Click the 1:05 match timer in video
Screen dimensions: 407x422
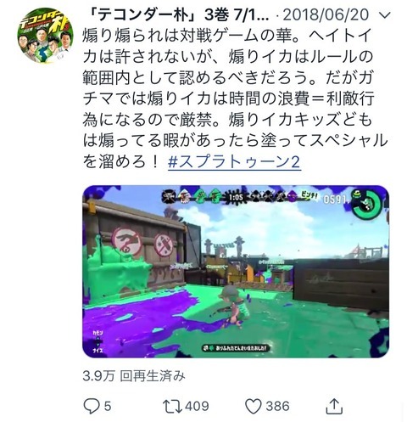point(236,197)
